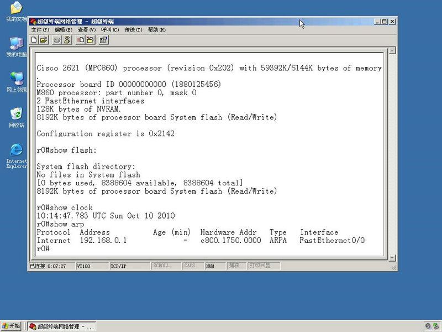Screen dimensions: 442x332
Task: Close the HyperTerminal window
Action: pyautogui.click(x=392, y=22)
